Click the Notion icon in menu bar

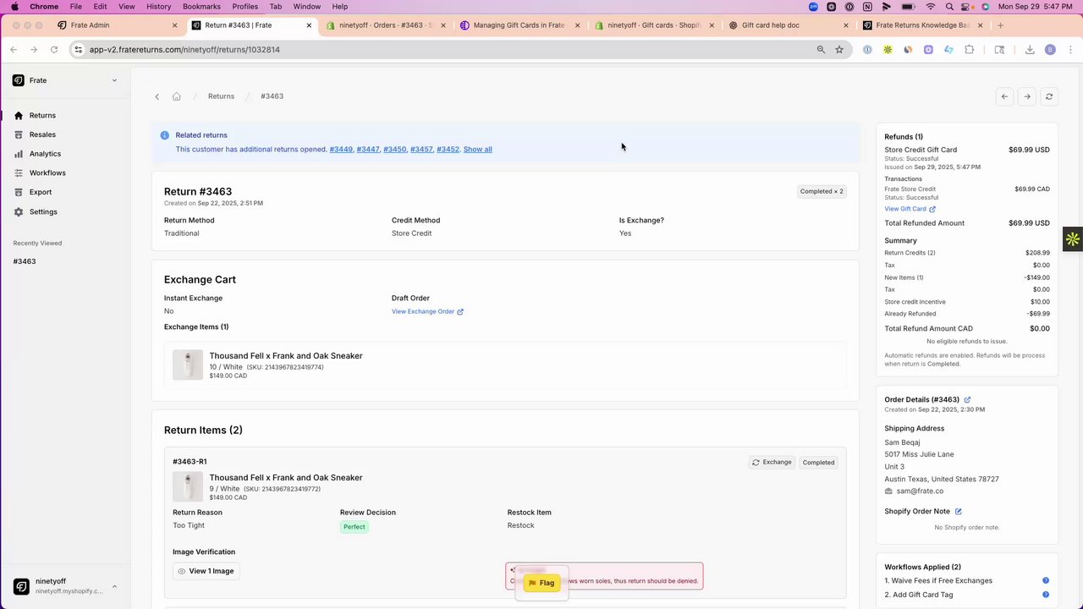(x=867, y=7)
